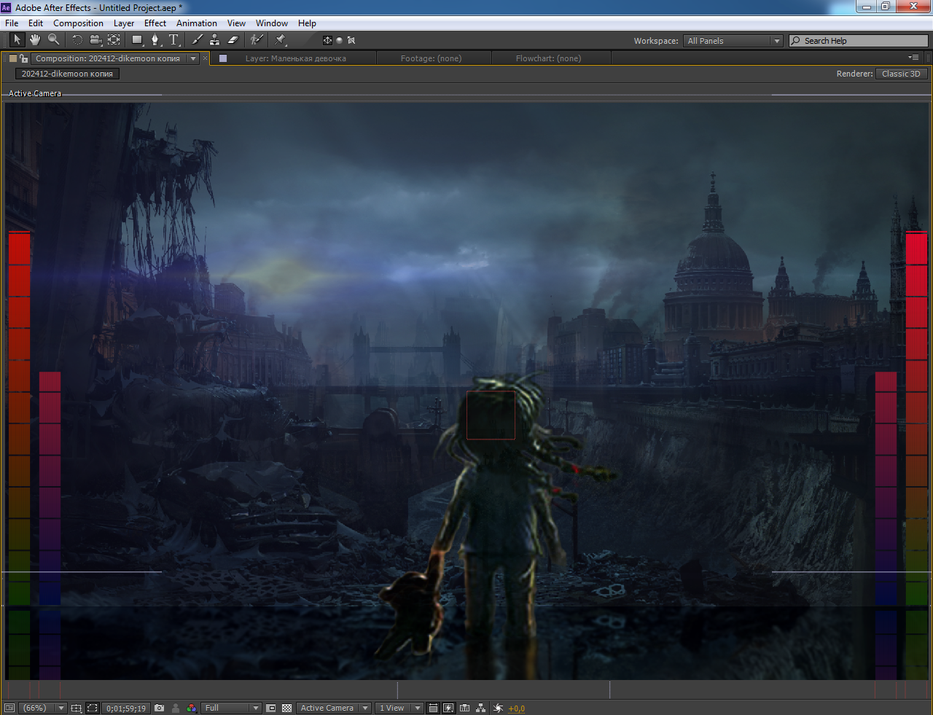Select the Hand tool
Viewport: 933px width, 715px height.
click(35, 40)
